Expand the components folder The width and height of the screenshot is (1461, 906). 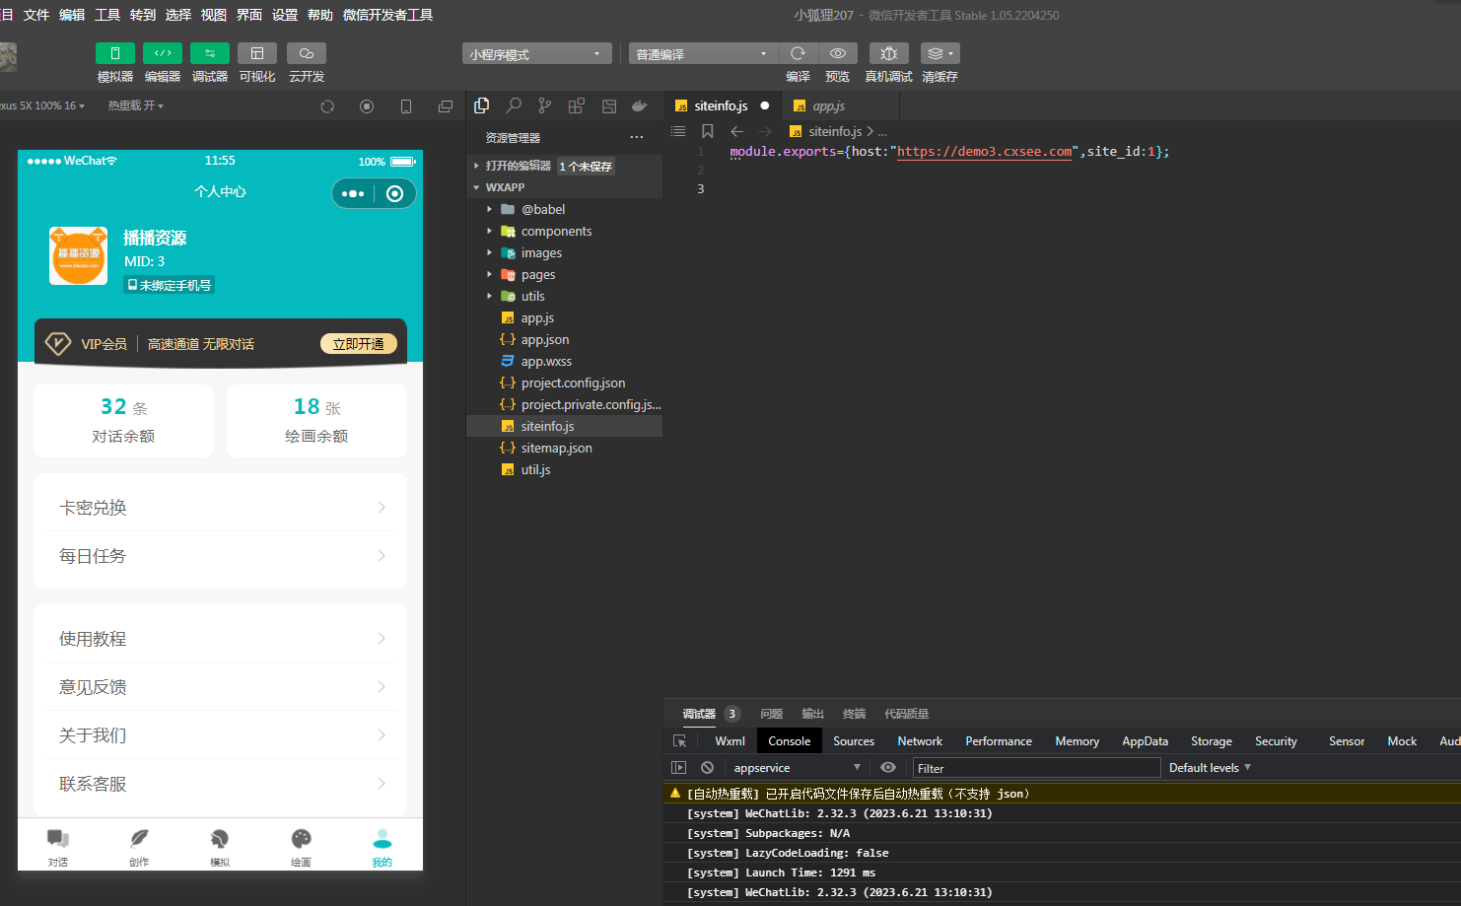click(x=565, y=231)
